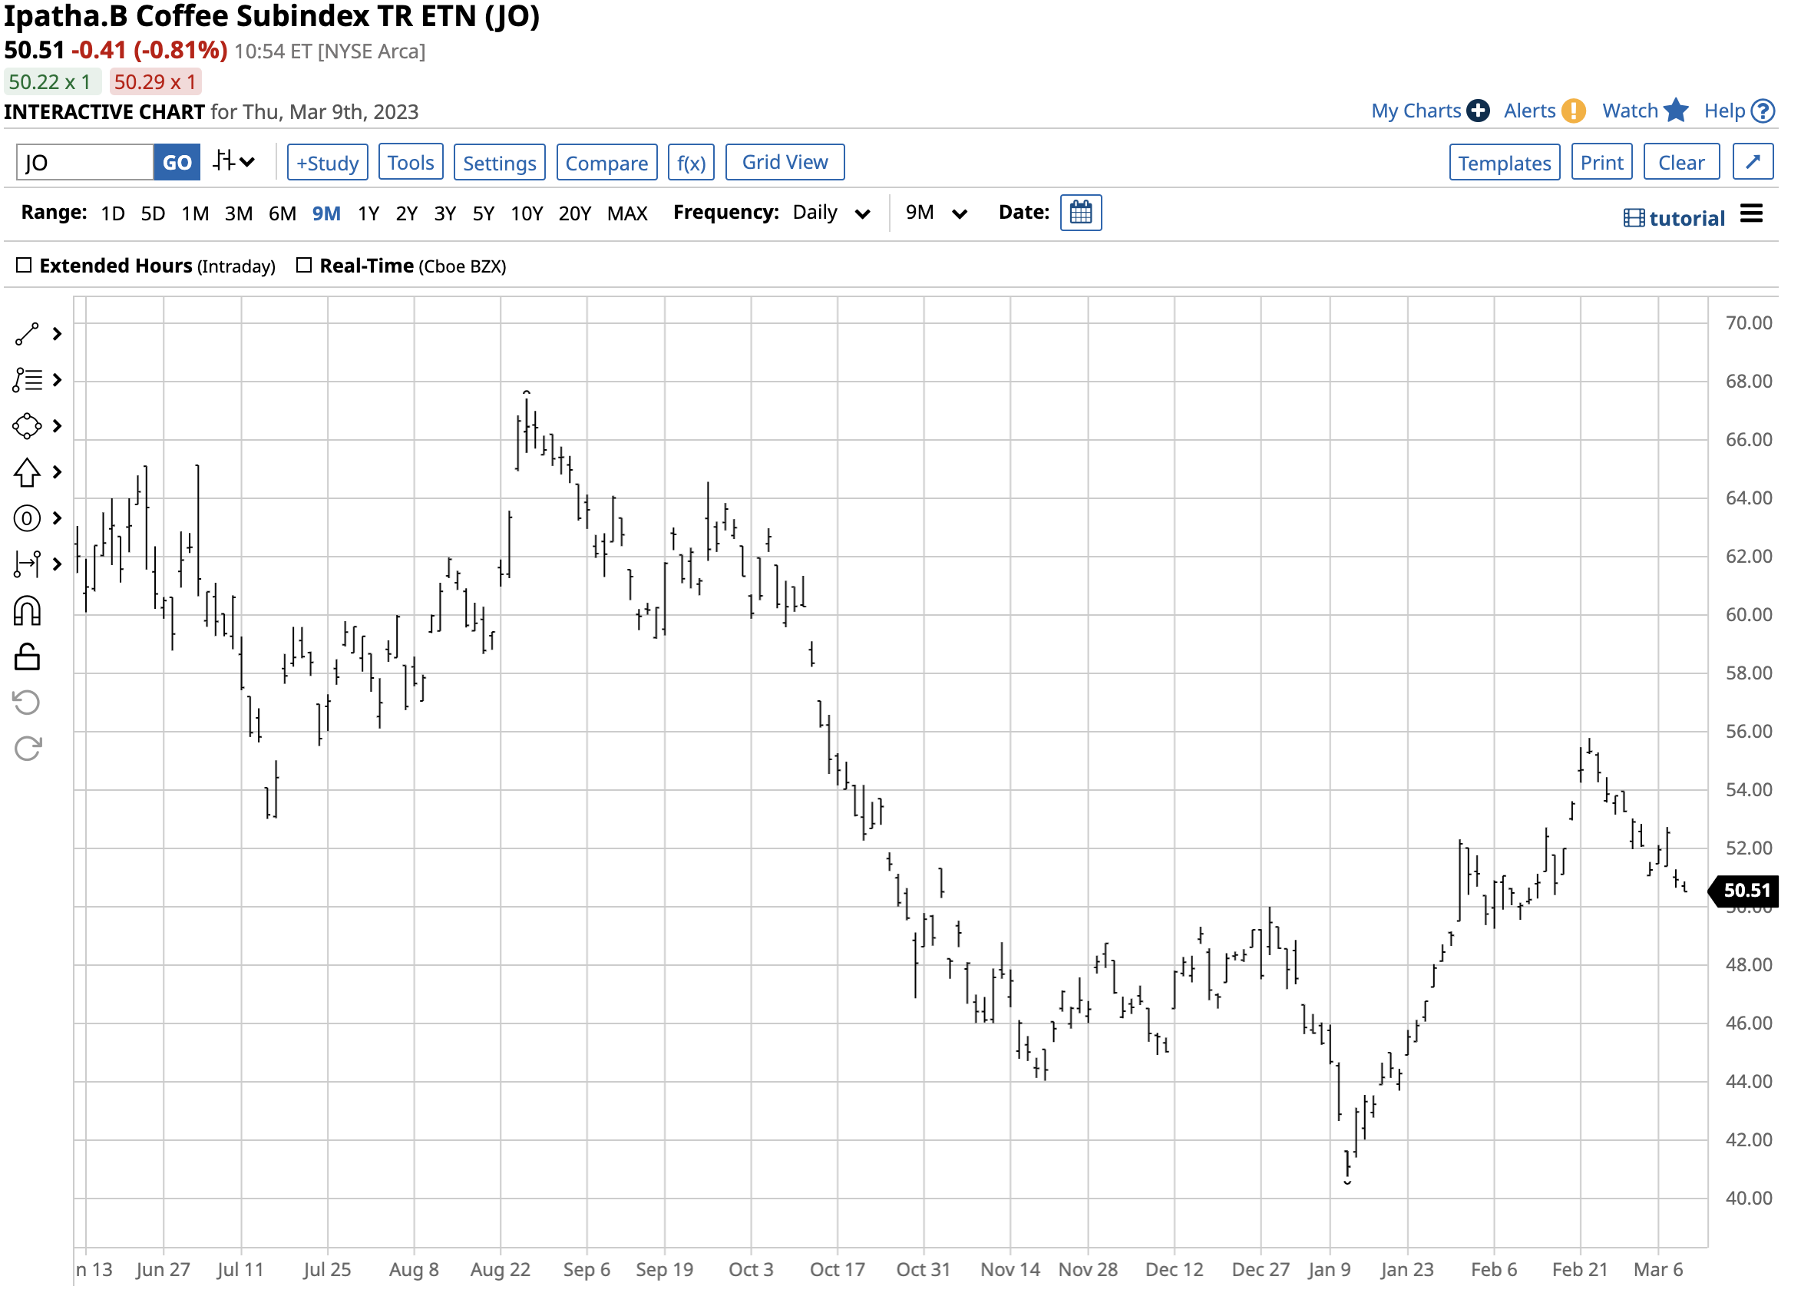Click the JO symbol input field

pos(84,164)
